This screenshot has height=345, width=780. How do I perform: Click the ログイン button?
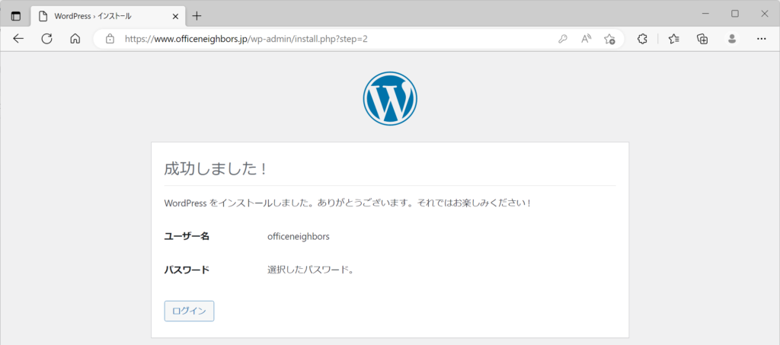pyautogui.click(x=189, y=311)
